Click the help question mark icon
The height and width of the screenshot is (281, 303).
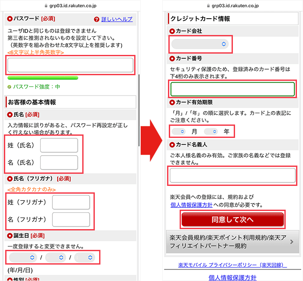(97, 19)
